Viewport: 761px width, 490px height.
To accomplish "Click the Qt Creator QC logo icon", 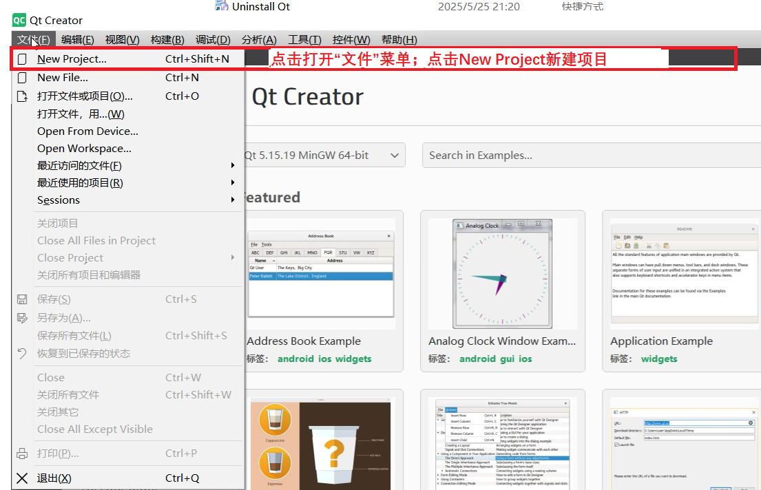I will click(19, 21).
